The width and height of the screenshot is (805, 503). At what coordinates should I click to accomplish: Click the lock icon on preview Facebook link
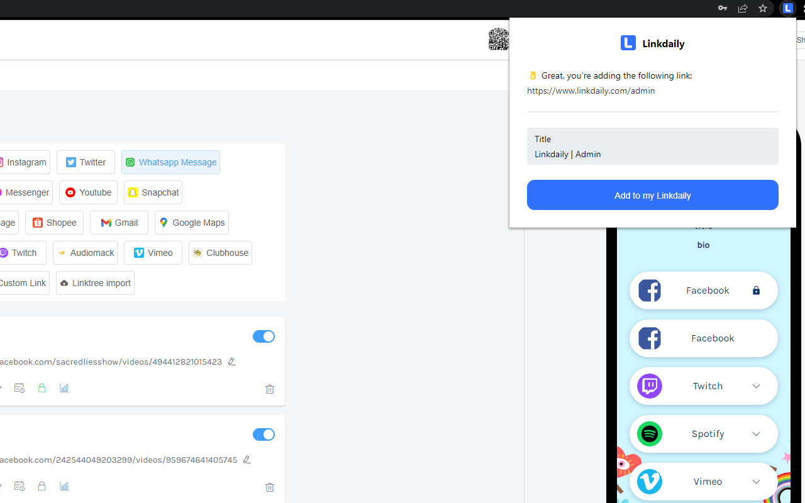click(756, 290)
